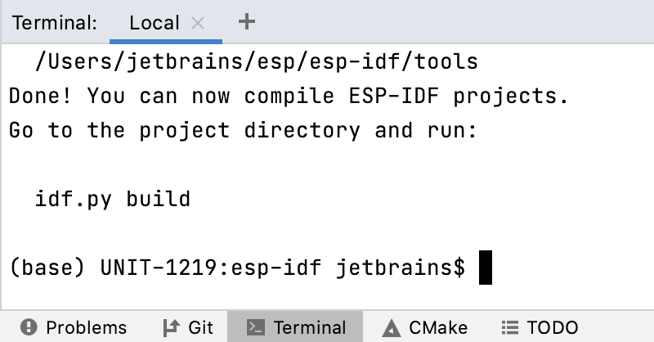Click the Problems warning icon
This screenshot has height=342, width=654.
(29, 327)
